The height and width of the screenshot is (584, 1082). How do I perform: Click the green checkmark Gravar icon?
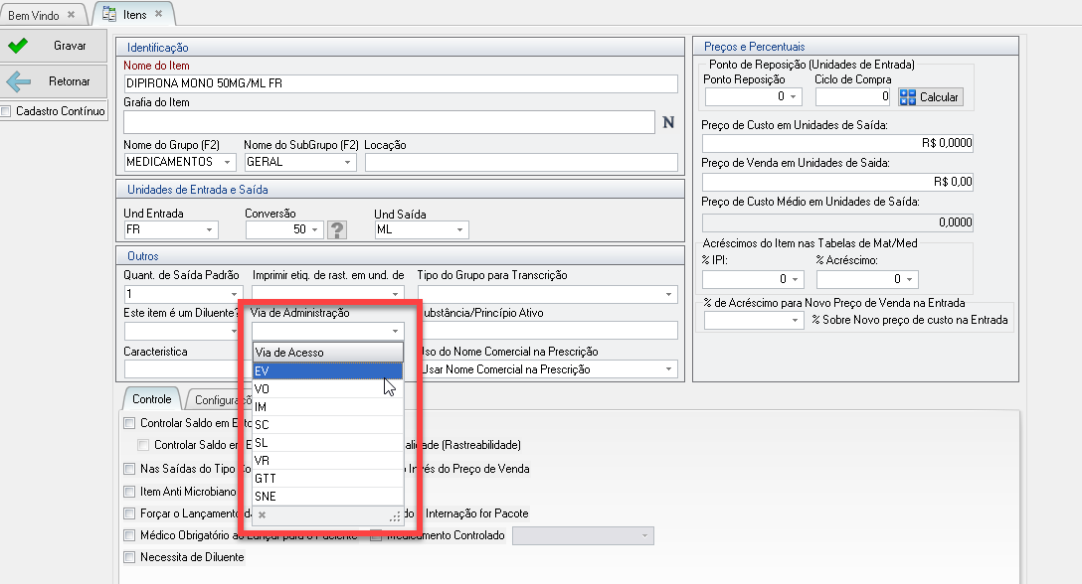[x=18, y=46]
